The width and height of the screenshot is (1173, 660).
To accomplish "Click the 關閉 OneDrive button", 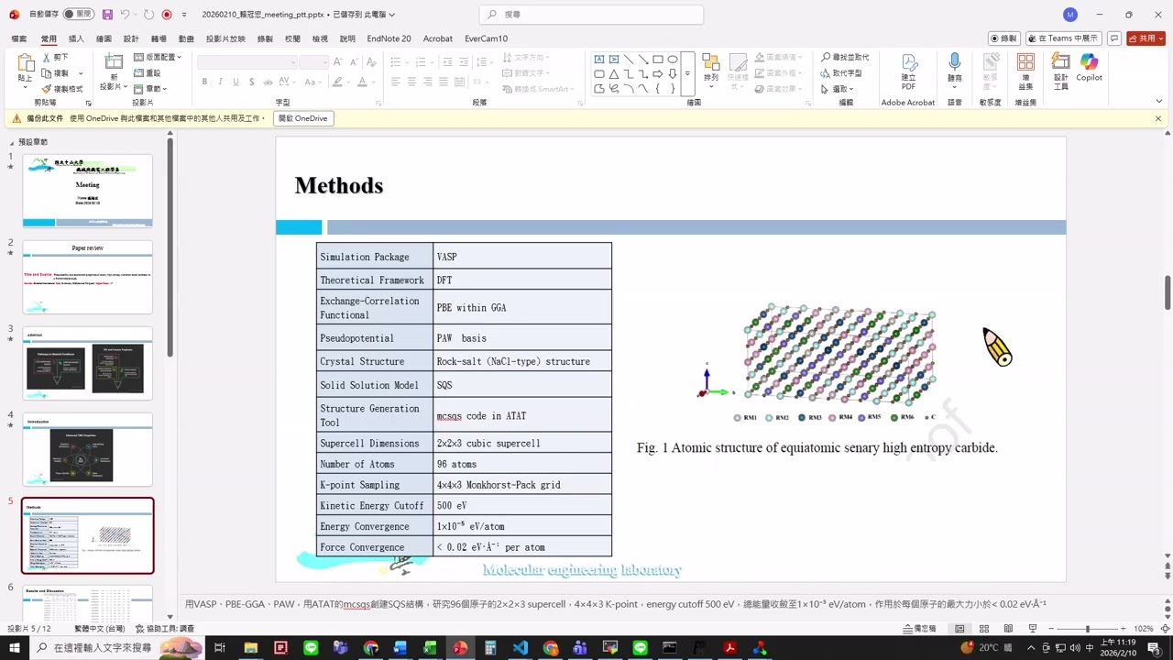I will pyautogui.click(x=303, y=118).
